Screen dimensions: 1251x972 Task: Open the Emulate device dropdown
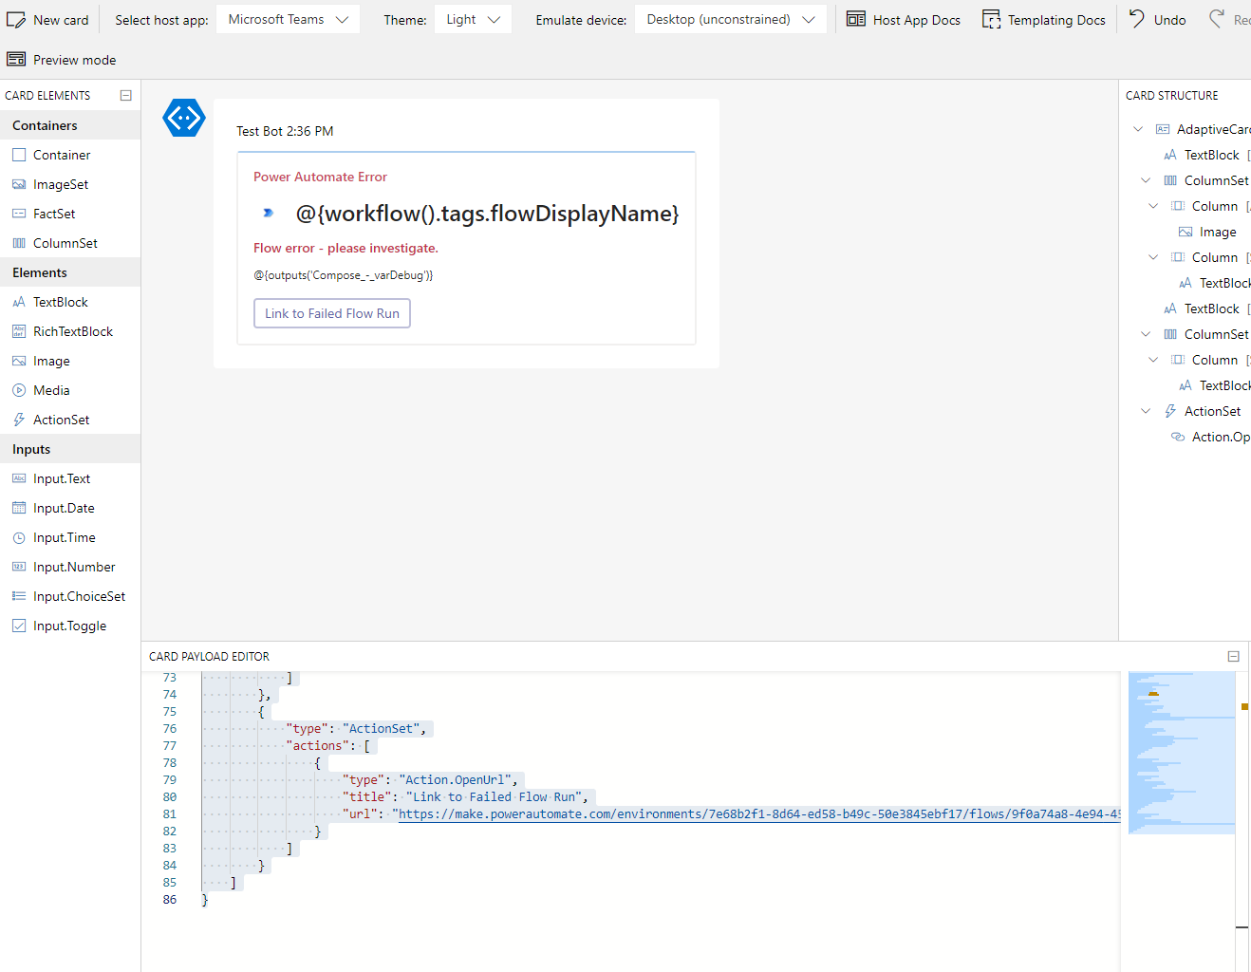pos(731,19)
